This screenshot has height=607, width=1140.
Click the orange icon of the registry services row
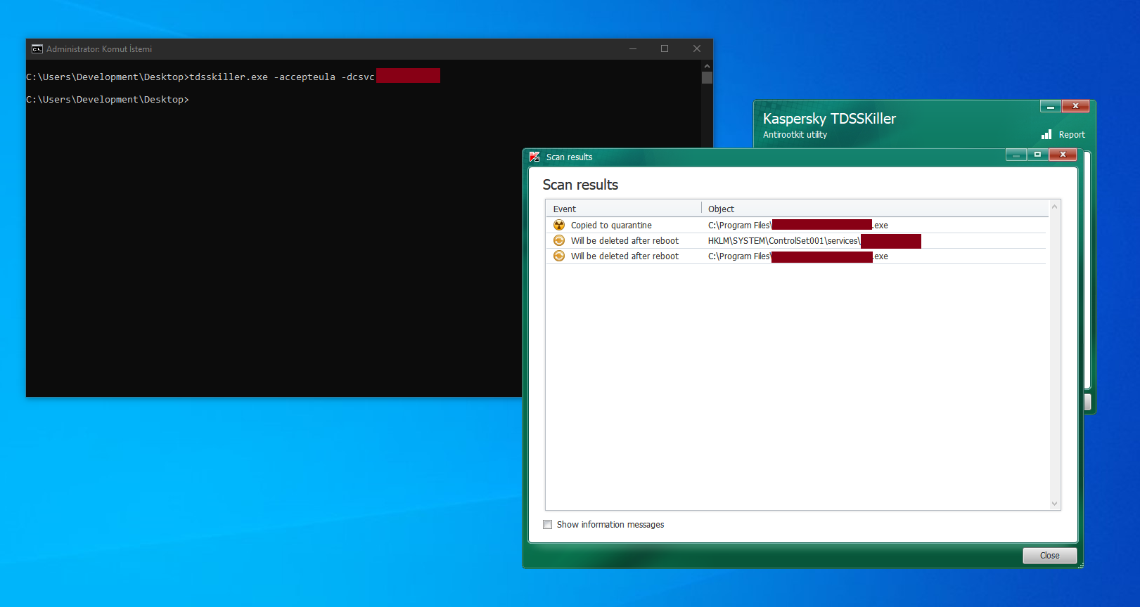[x=559, y=240]
